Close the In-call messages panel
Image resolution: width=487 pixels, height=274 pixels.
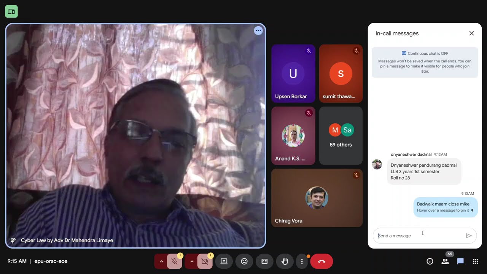pyautogui.click(x=471, y=33)
